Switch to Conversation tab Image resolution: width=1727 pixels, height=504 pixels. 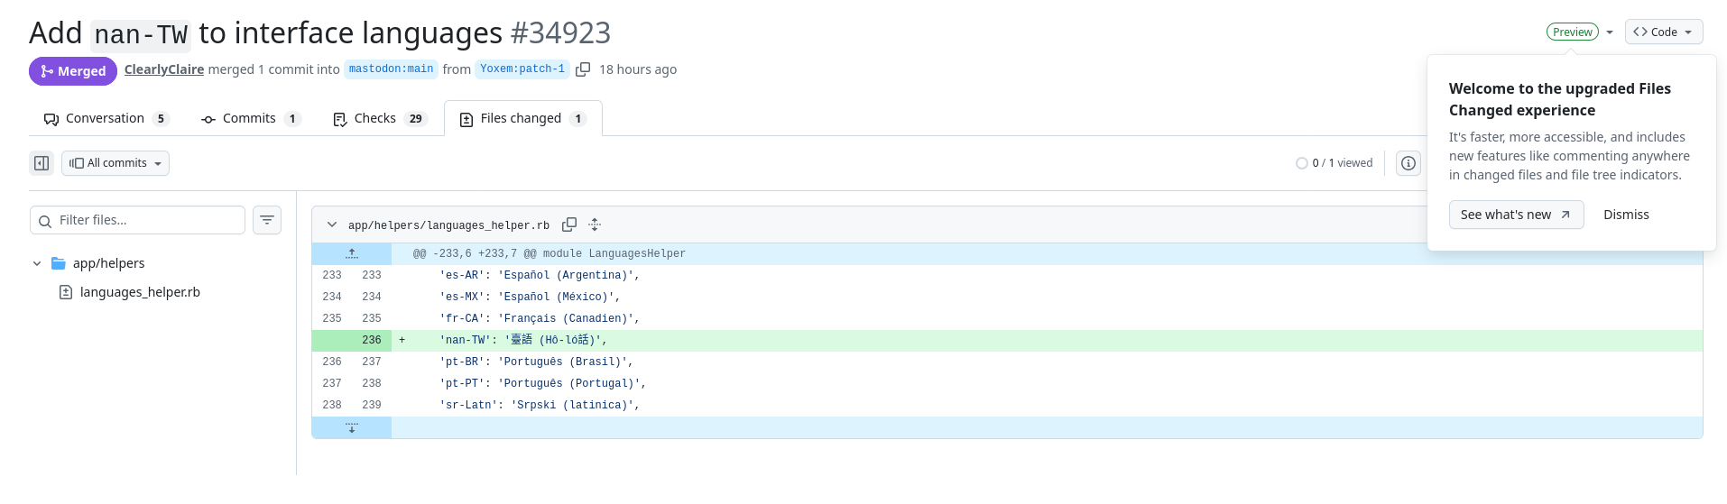(x=106, y=118)
